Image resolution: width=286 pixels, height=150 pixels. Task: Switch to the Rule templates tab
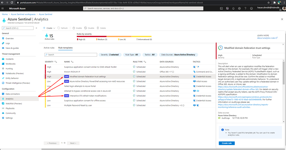(x=66, y=48)
